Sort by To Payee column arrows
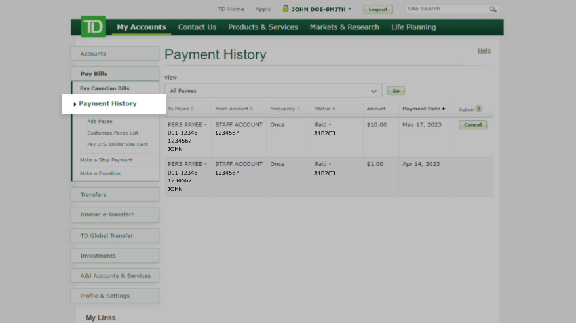The image size is (576, 323). coord(192,109)
